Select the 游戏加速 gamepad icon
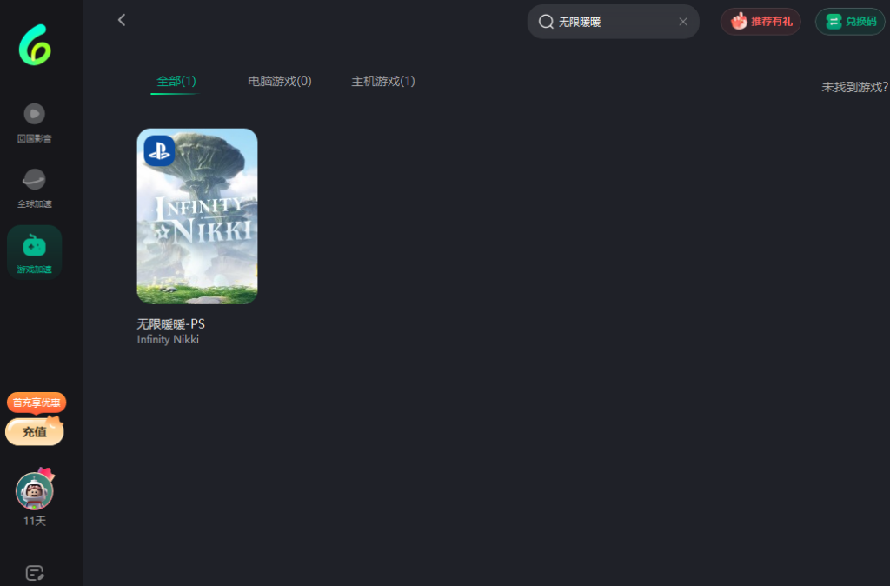 pos(35,246)
